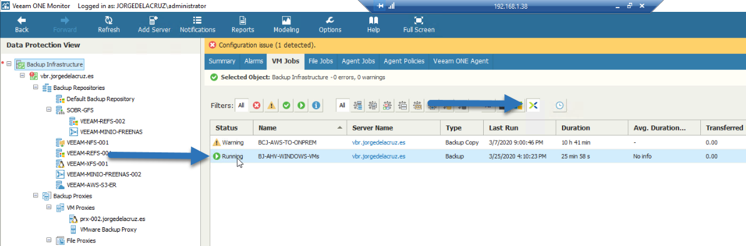The width and height of the screenshot is (746, 246).
Task: Click the VEEAM-NFS-001 repository icon
Action: click(x=60, y=142)
